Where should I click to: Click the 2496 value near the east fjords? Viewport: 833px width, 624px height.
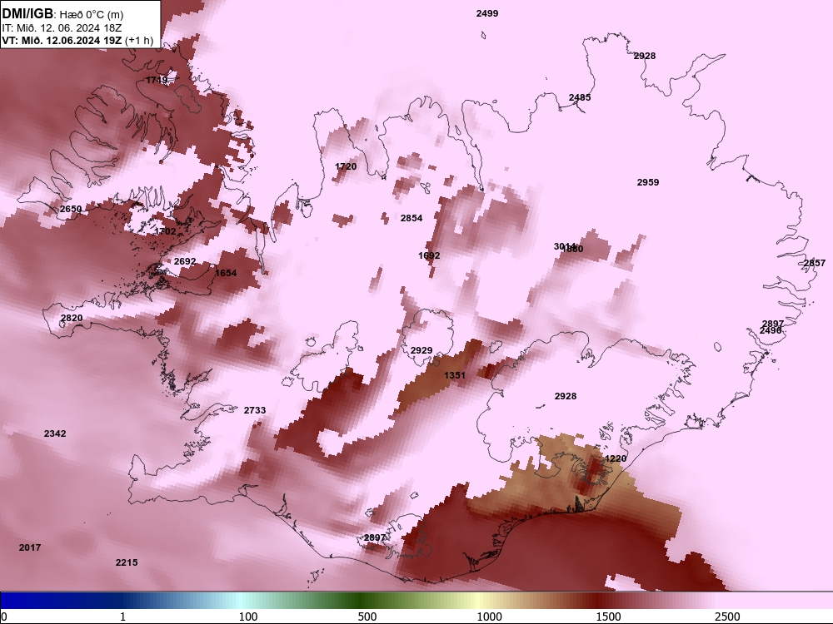pos(771,330)
